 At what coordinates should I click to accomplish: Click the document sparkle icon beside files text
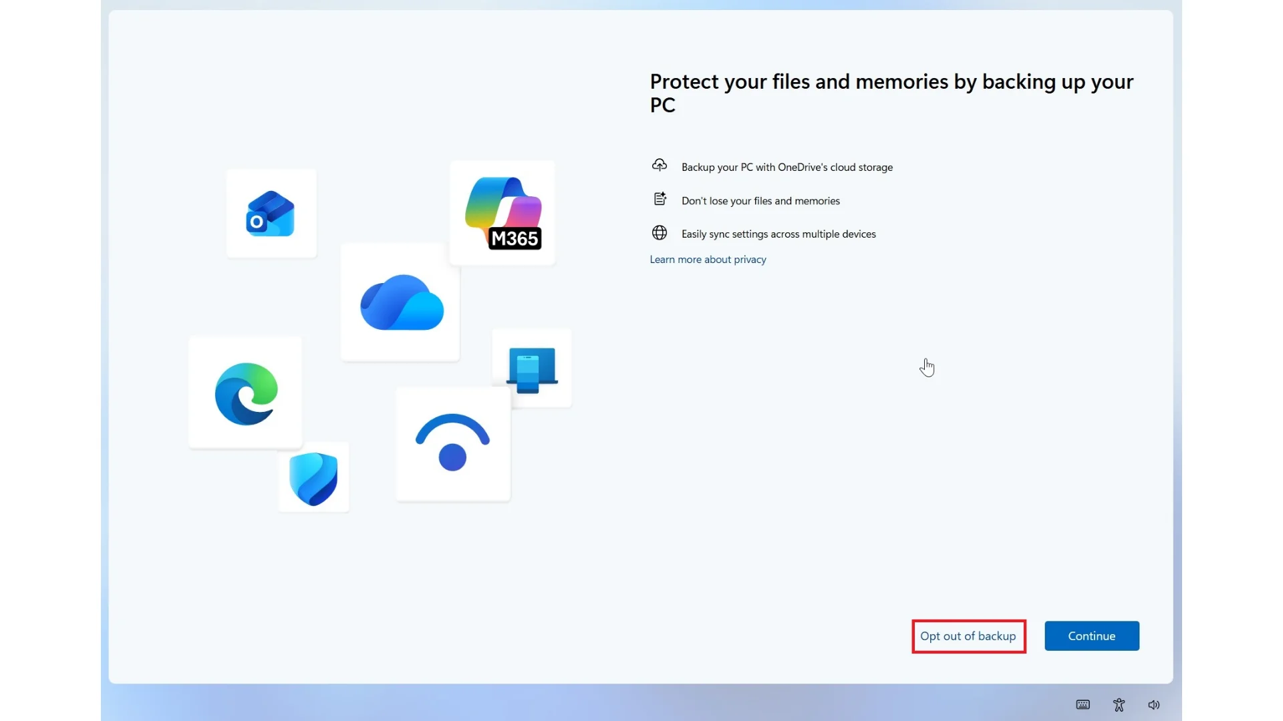point(660,199)
